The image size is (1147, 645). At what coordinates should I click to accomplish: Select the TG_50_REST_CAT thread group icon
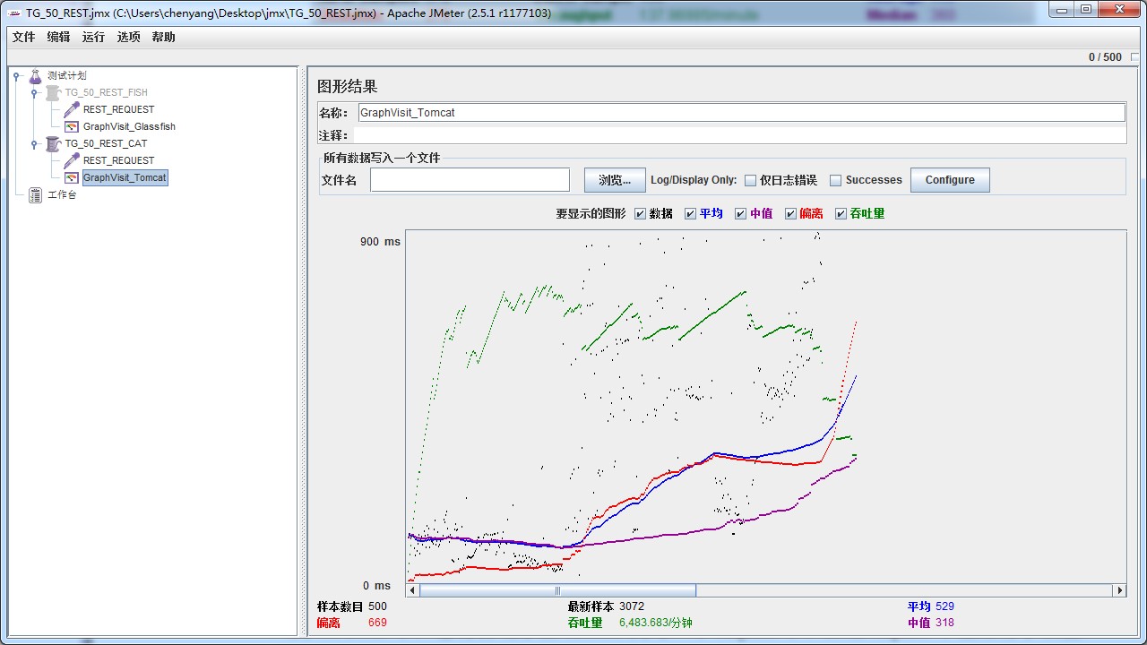click(x=51, y=143)
